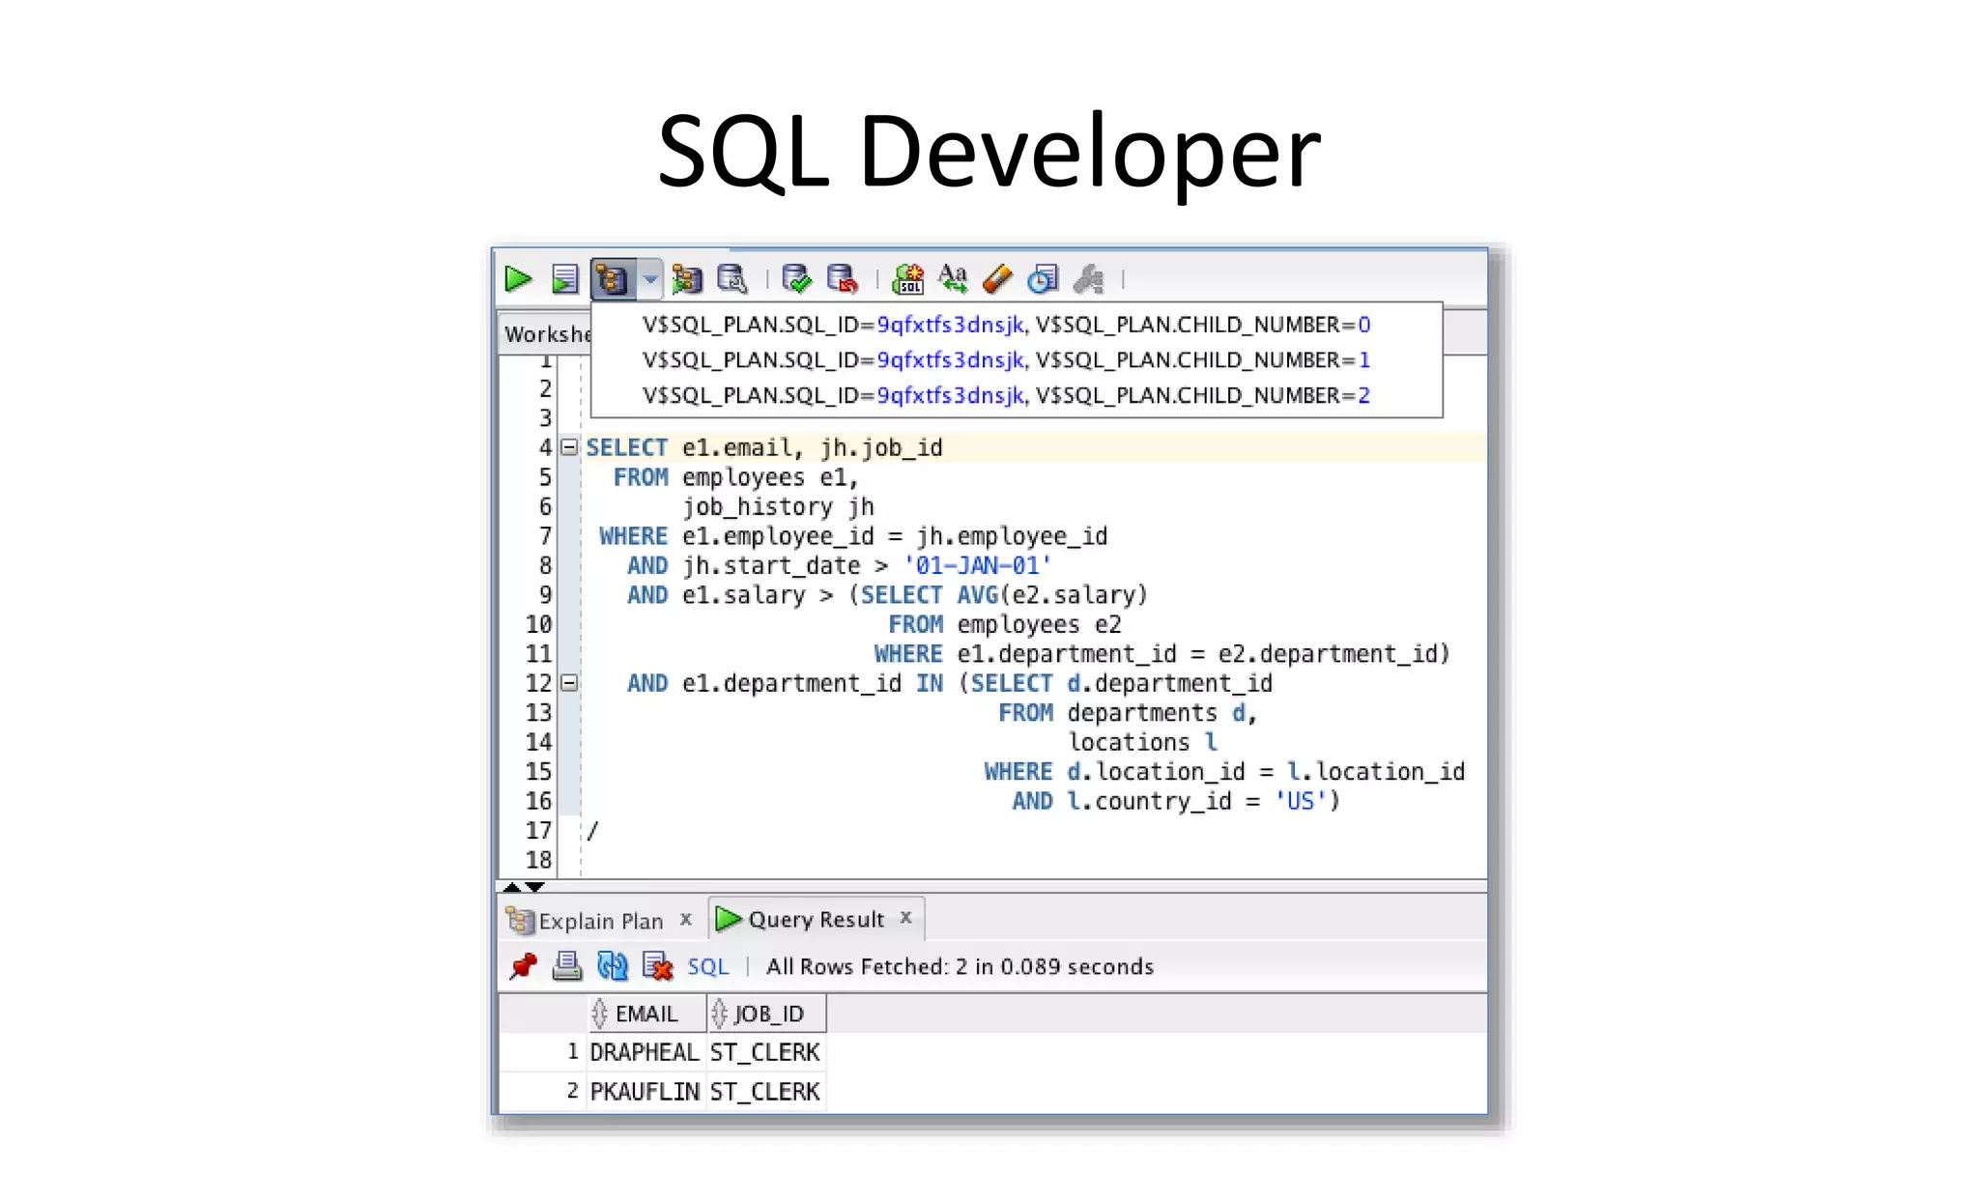Click line number 10 in gutter
Screen dimensions: 1979x1201
538,625
